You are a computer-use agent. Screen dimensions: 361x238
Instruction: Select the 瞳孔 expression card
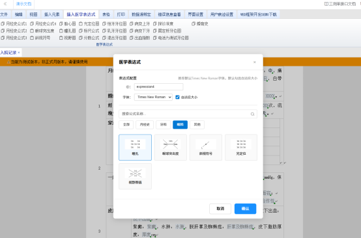click(135, 147)
